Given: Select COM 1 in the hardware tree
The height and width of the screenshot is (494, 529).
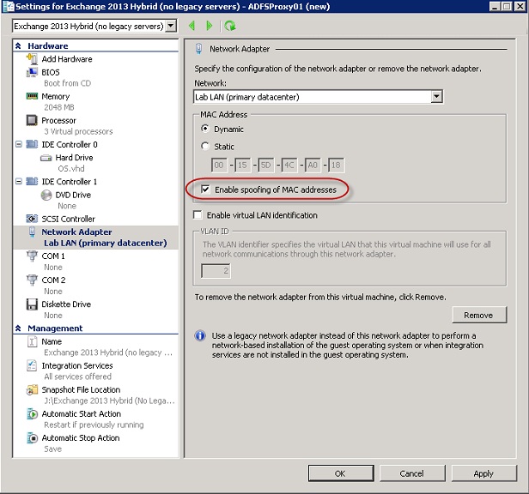Looking at the screenshot, I should (x=53, y=256).
